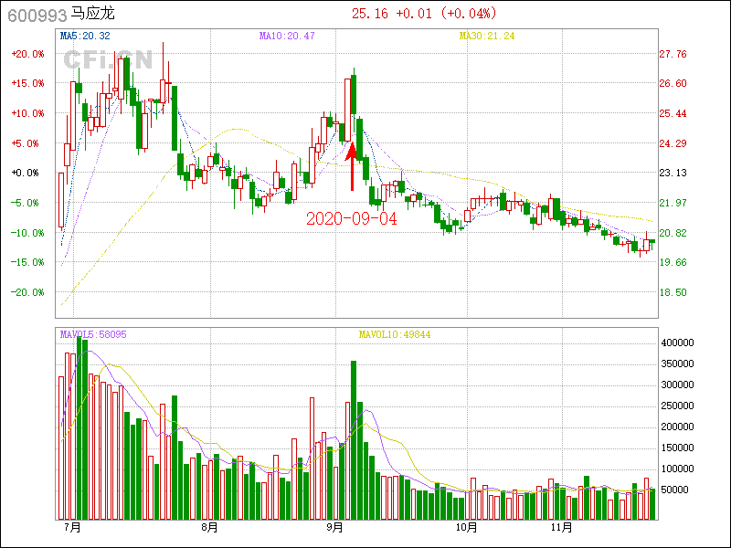Click the 9月 marker on time axis
This screenshot has width=731, height=548.
[x=335, y=527]
